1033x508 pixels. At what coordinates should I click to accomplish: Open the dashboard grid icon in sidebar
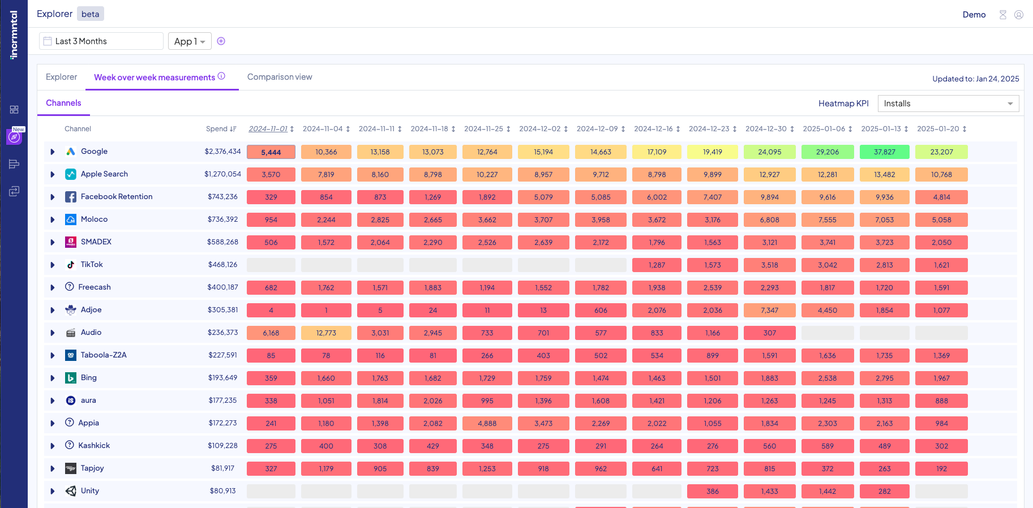click(x=14, y=110)
